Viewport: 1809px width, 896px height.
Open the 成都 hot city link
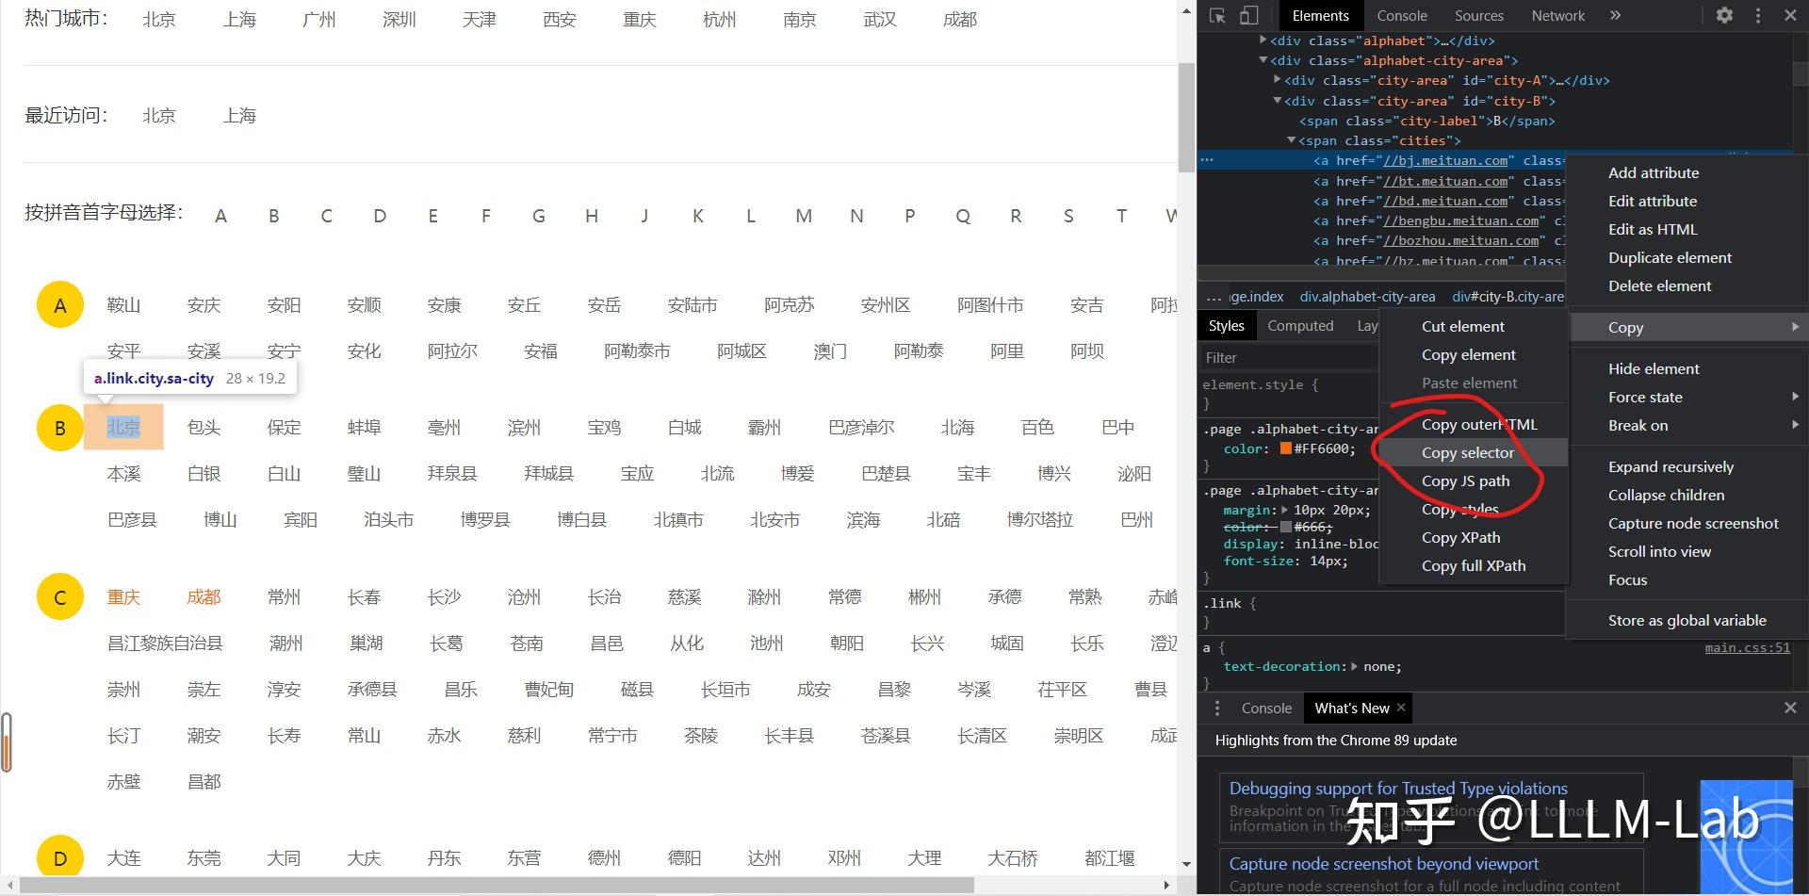960,19
